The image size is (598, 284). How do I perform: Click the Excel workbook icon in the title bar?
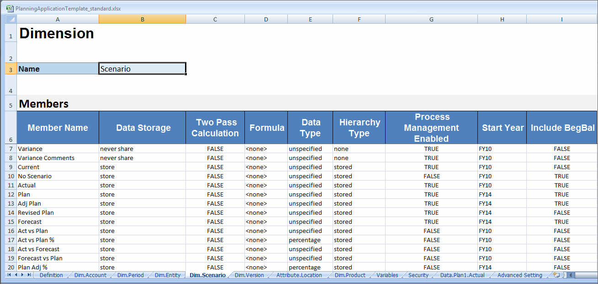[x=10, y=8]
